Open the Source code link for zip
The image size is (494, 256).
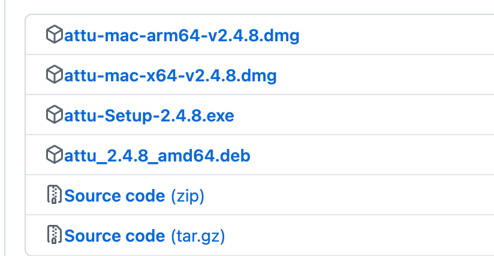[x=115, y=196]
